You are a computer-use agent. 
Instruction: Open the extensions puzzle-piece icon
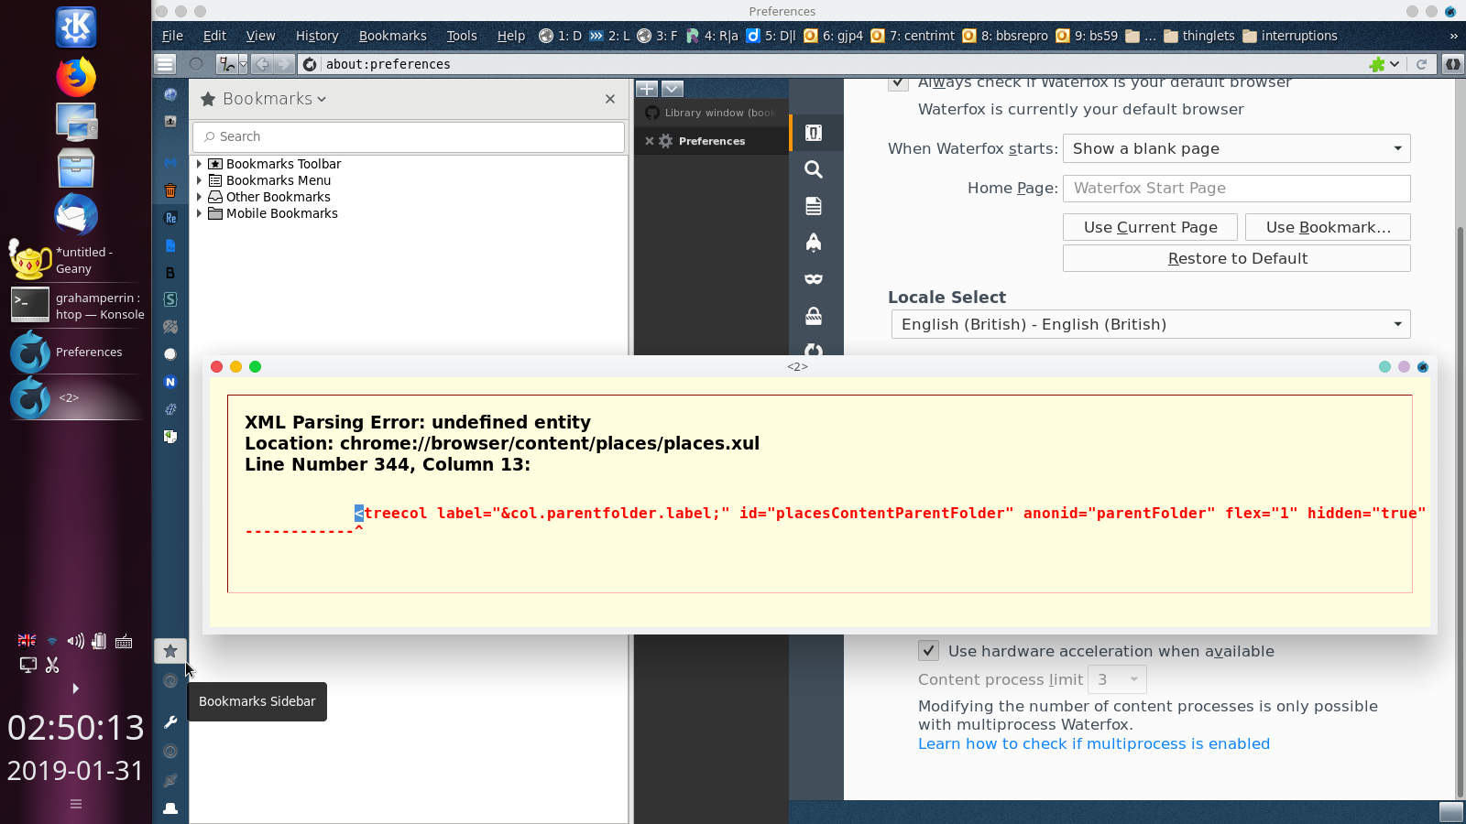[1377, 64]
